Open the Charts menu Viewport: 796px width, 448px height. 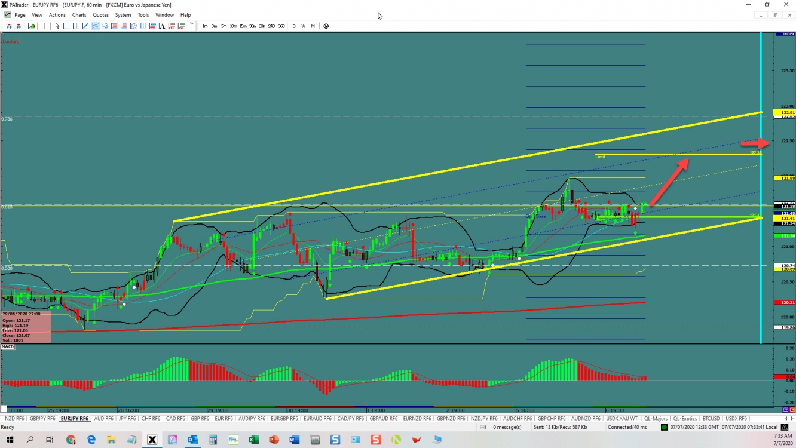tap(79, 15)
